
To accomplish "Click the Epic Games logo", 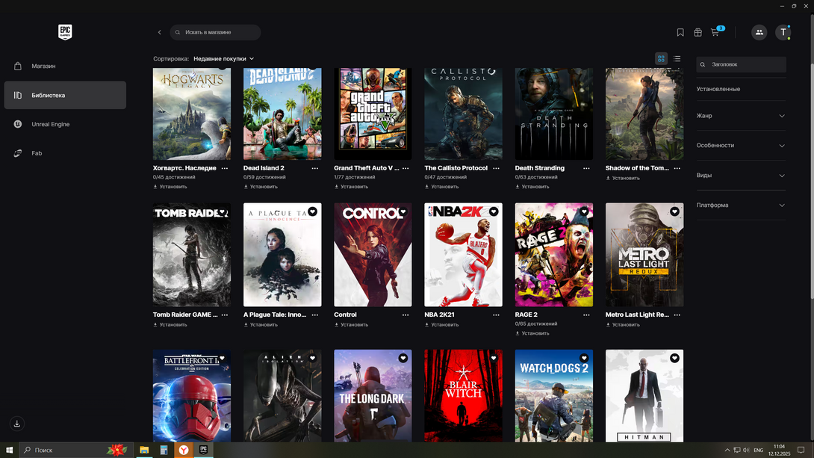I will point(65,32).
